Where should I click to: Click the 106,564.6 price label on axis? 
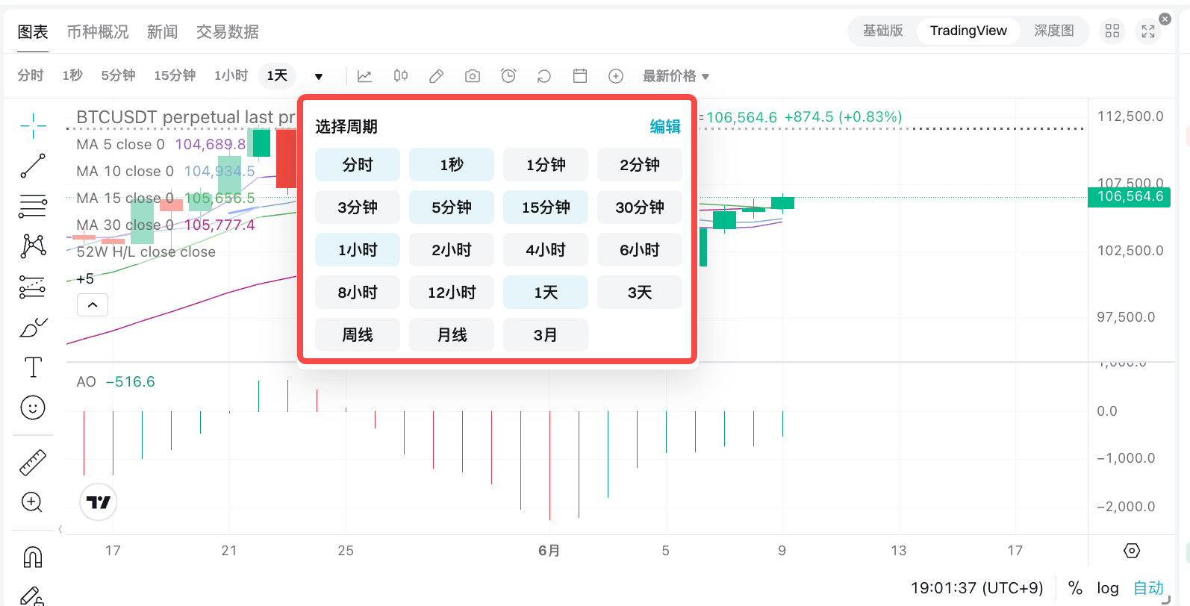click(x=1130, y=197)
